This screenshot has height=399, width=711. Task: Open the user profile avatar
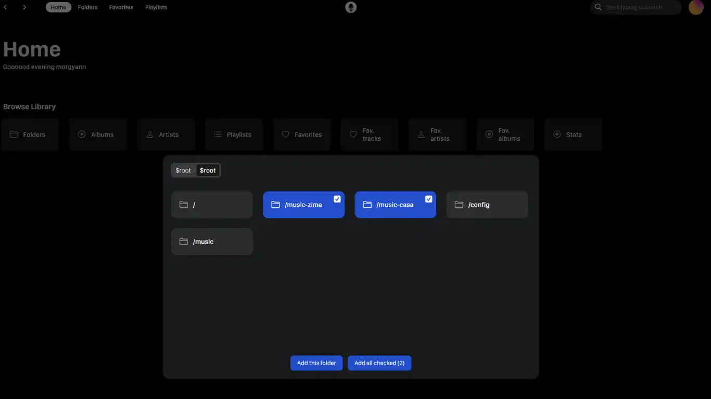pyautogui.click(x=696, y=7)
